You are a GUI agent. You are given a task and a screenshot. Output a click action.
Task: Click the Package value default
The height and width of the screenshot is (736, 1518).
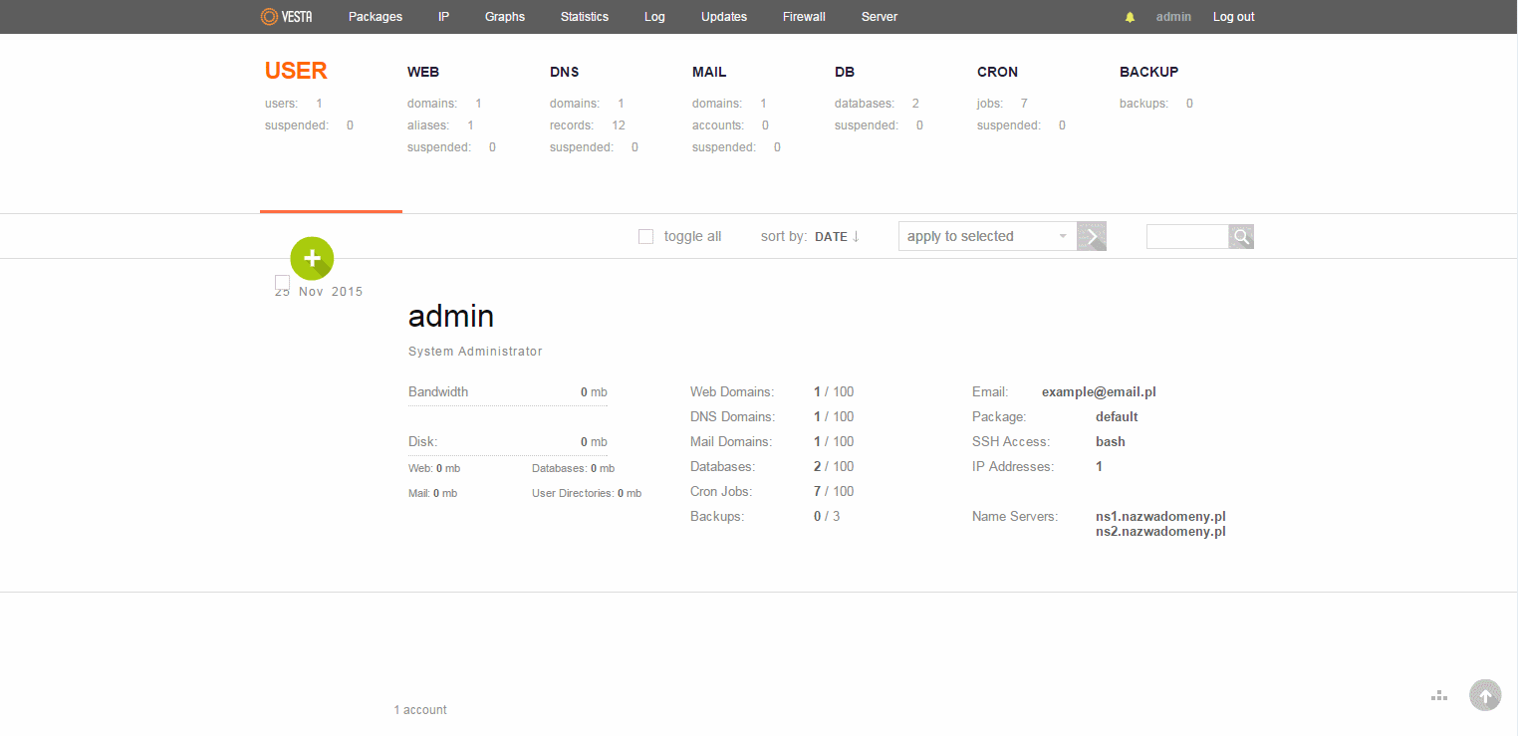click(x=1117, y=417)
